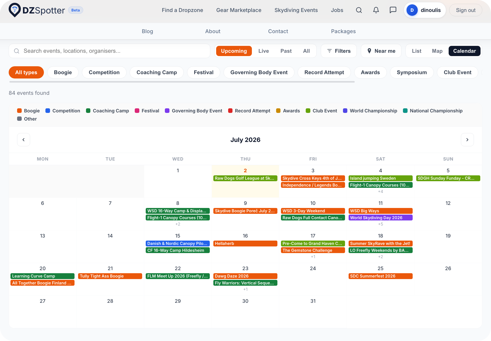Click the Near me location button
The width and height of the screenshot is (491, 341).
point(381,51)
